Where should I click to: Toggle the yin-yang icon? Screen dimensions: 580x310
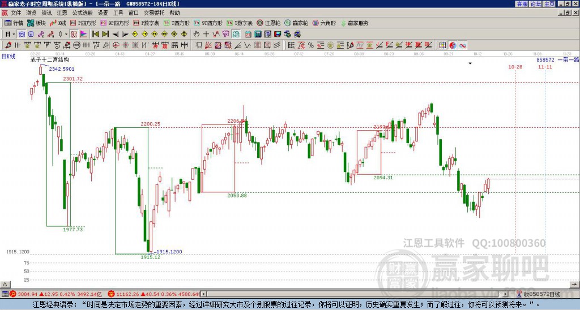click(x=453, y=45)
